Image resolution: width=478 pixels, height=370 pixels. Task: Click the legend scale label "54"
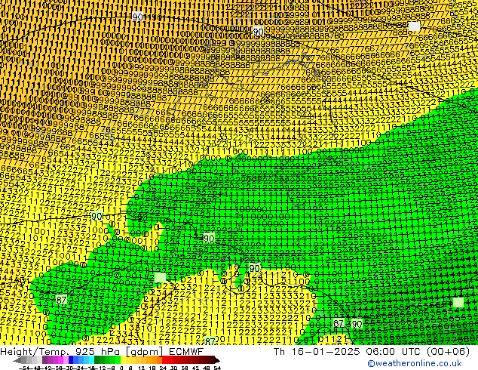click(x=217, y=368)
